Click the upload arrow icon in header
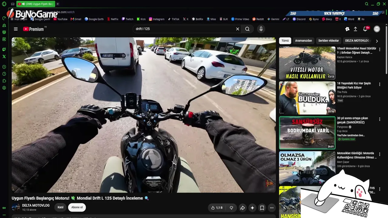388x218 pixels. coord(356,29)
